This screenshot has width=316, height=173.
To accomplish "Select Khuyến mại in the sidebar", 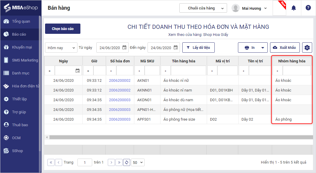I will click(22, 47).
